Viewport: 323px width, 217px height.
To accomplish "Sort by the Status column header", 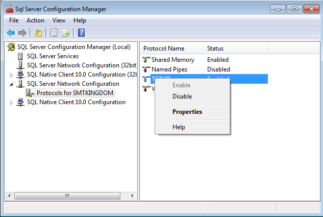I will [236, 49].
